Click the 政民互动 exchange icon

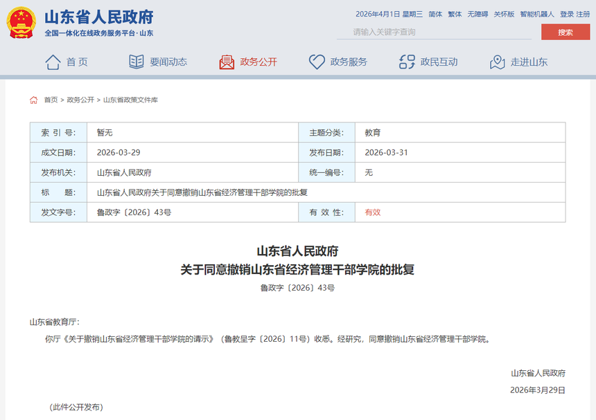(x=407, y=62)
